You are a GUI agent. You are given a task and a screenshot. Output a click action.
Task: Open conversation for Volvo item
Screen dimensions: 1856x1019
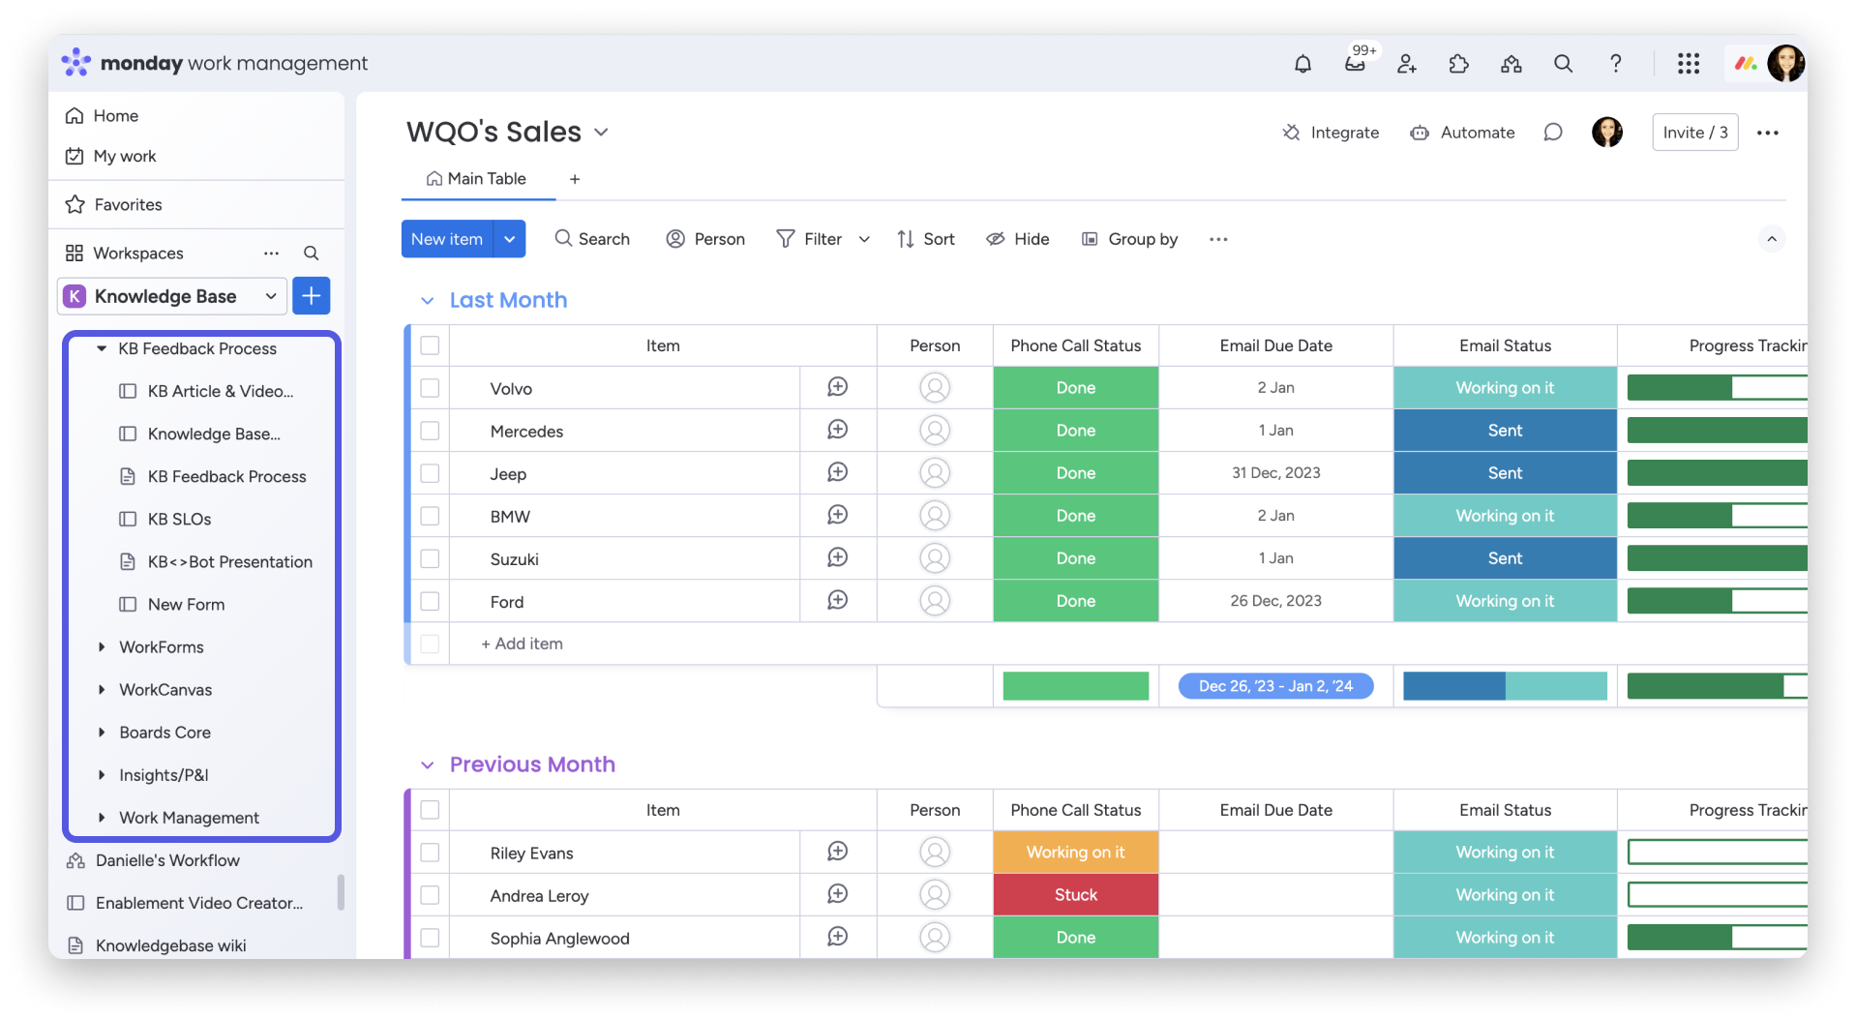point(838,387)
